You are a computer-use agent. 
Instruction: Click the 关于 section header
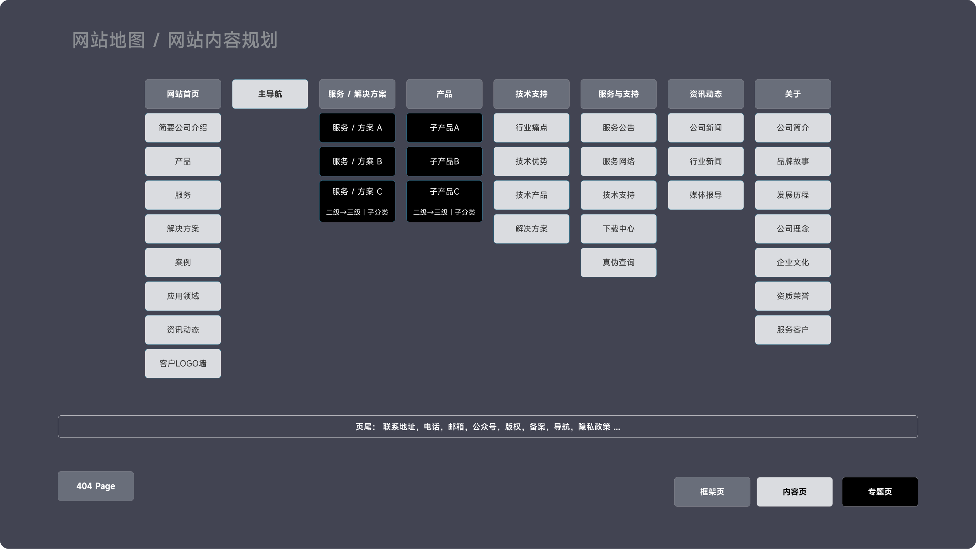pyautogui.click(x=792, y=94)
